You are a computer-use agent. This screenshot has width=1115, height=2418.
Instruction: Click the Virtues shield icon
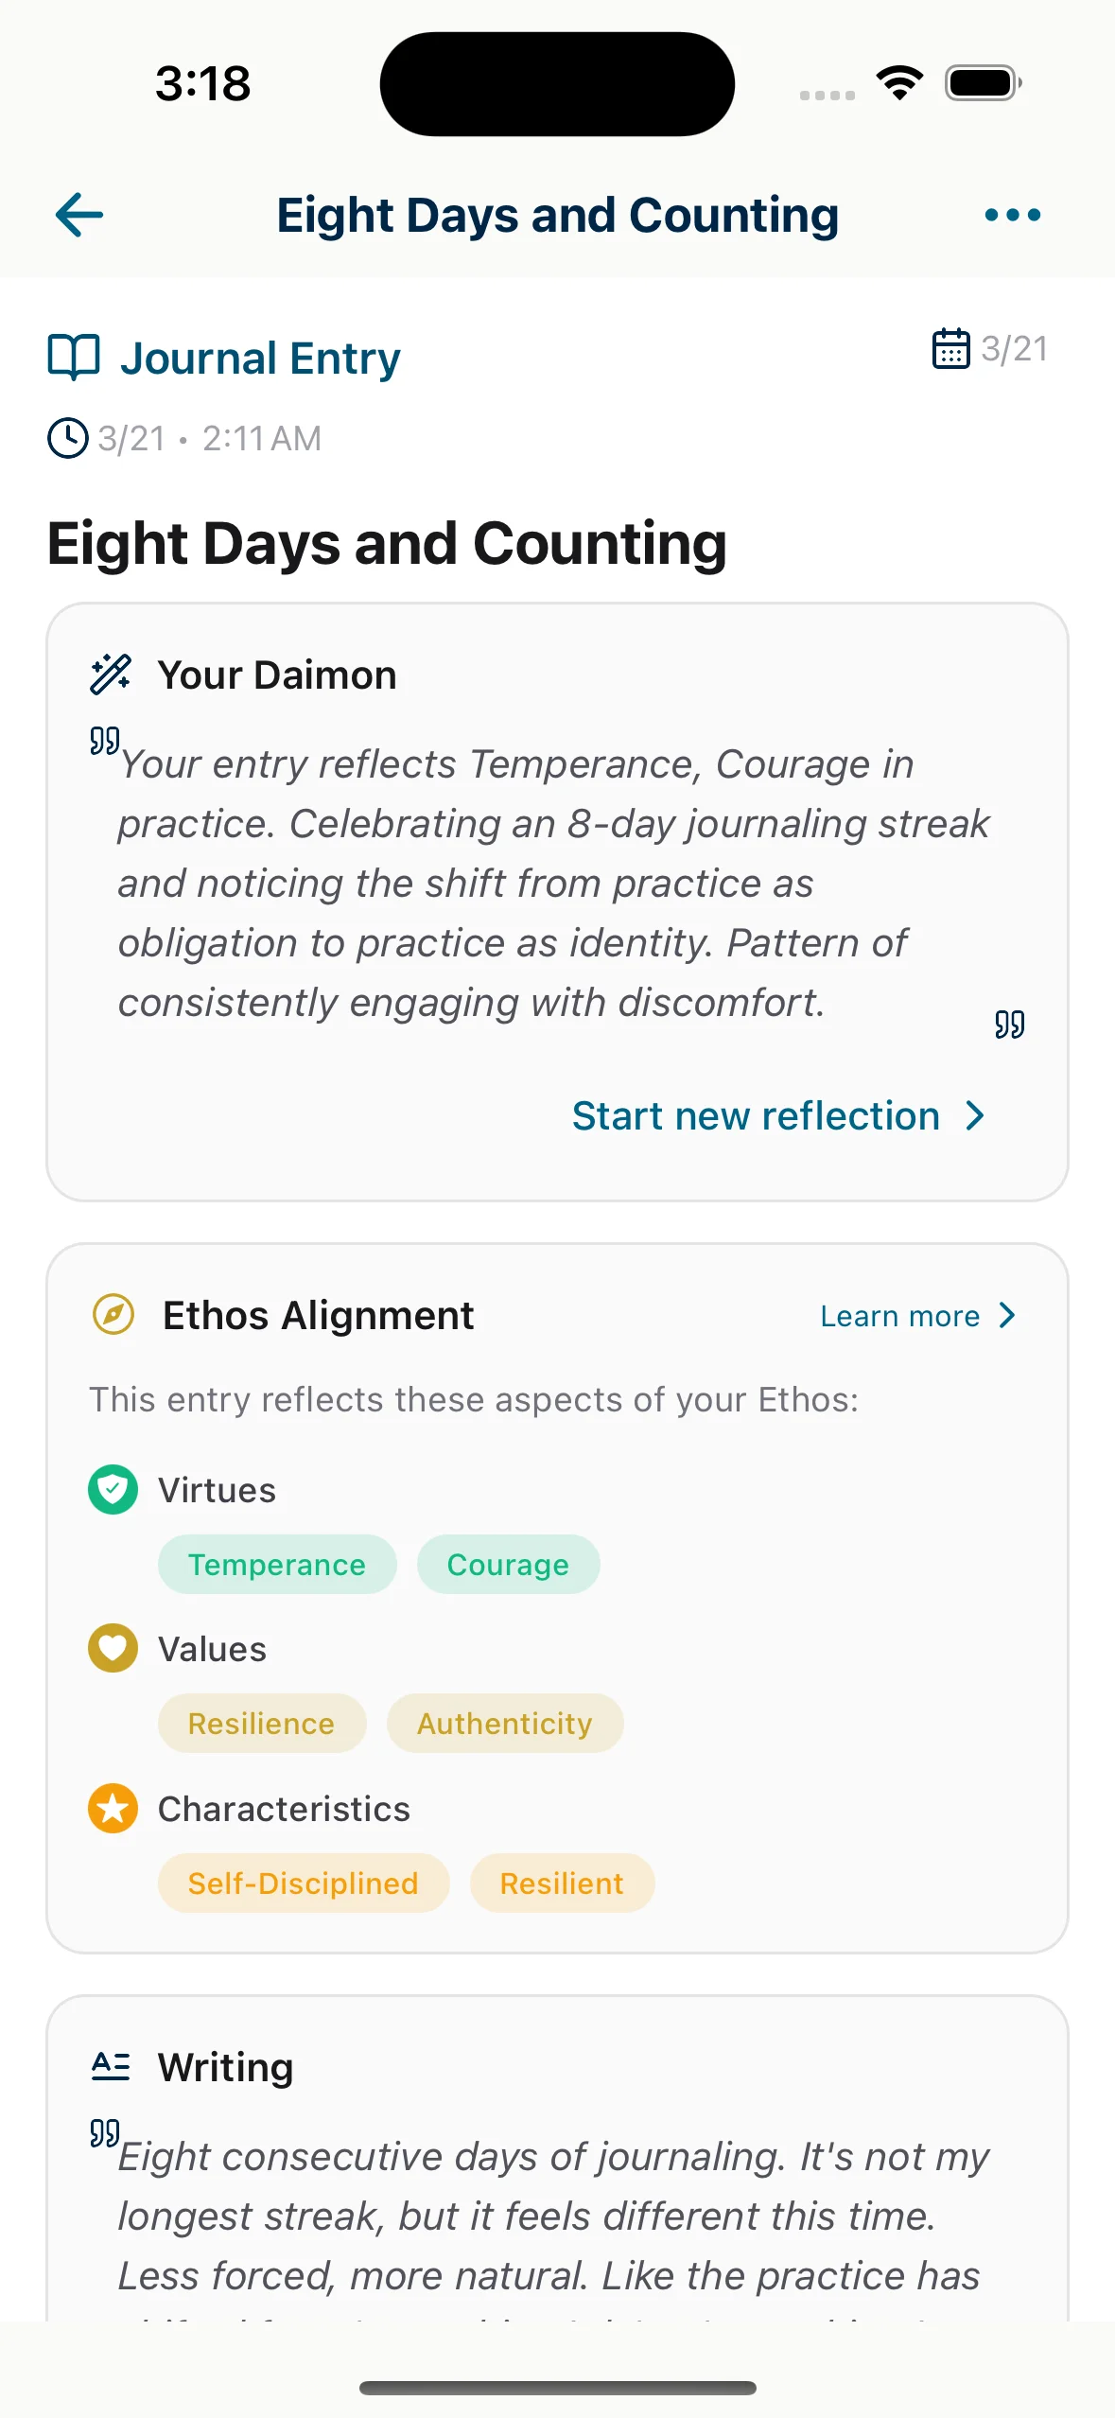[x=113, y=1488]
